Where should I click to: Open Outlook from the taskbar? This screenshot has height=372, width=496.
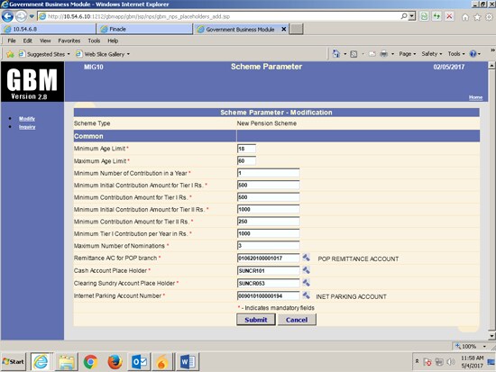[139, 361]
